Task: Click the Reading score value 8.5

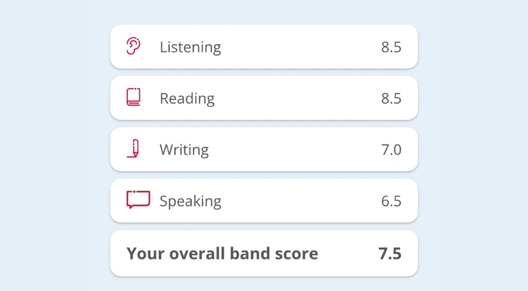Action: tap(391, 98)
